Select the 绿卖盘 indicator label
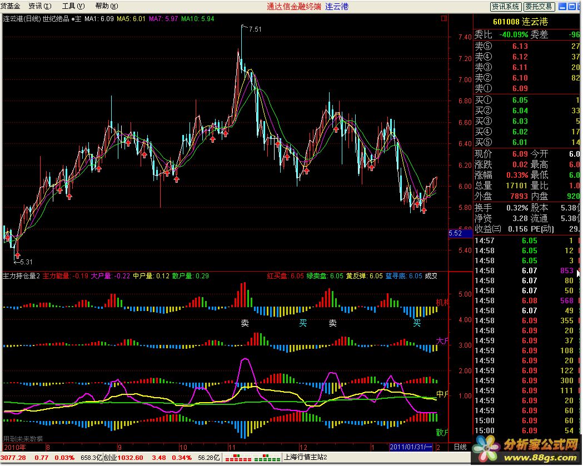Viewport: 583px width, 466px height. [x=325, y=276]
